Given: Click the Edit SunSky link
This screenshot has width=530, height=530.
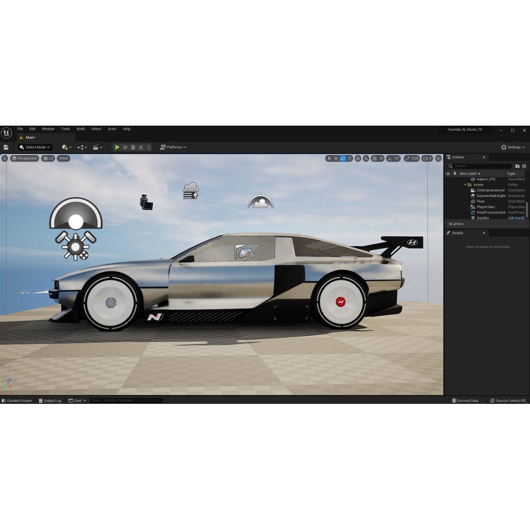Looking at the screenshot, I should click(x=516, y=218).
